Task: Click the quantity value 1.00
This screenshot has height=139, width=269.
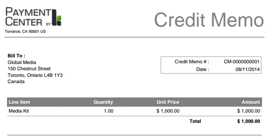Action: (x=109, y=111)
